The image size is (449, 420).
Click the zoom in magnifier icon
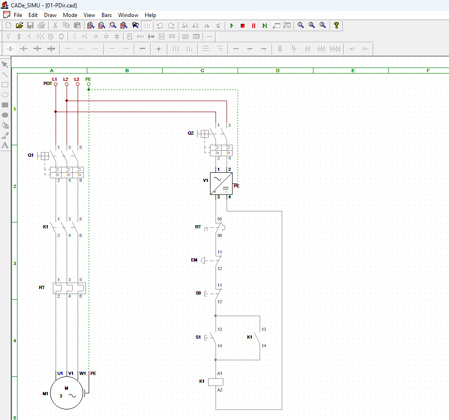(91, 26)
